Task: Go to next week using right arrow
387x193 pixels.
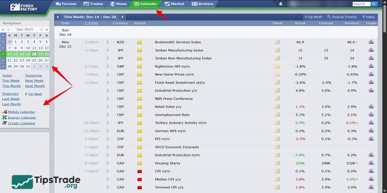Action: point(122,17)
